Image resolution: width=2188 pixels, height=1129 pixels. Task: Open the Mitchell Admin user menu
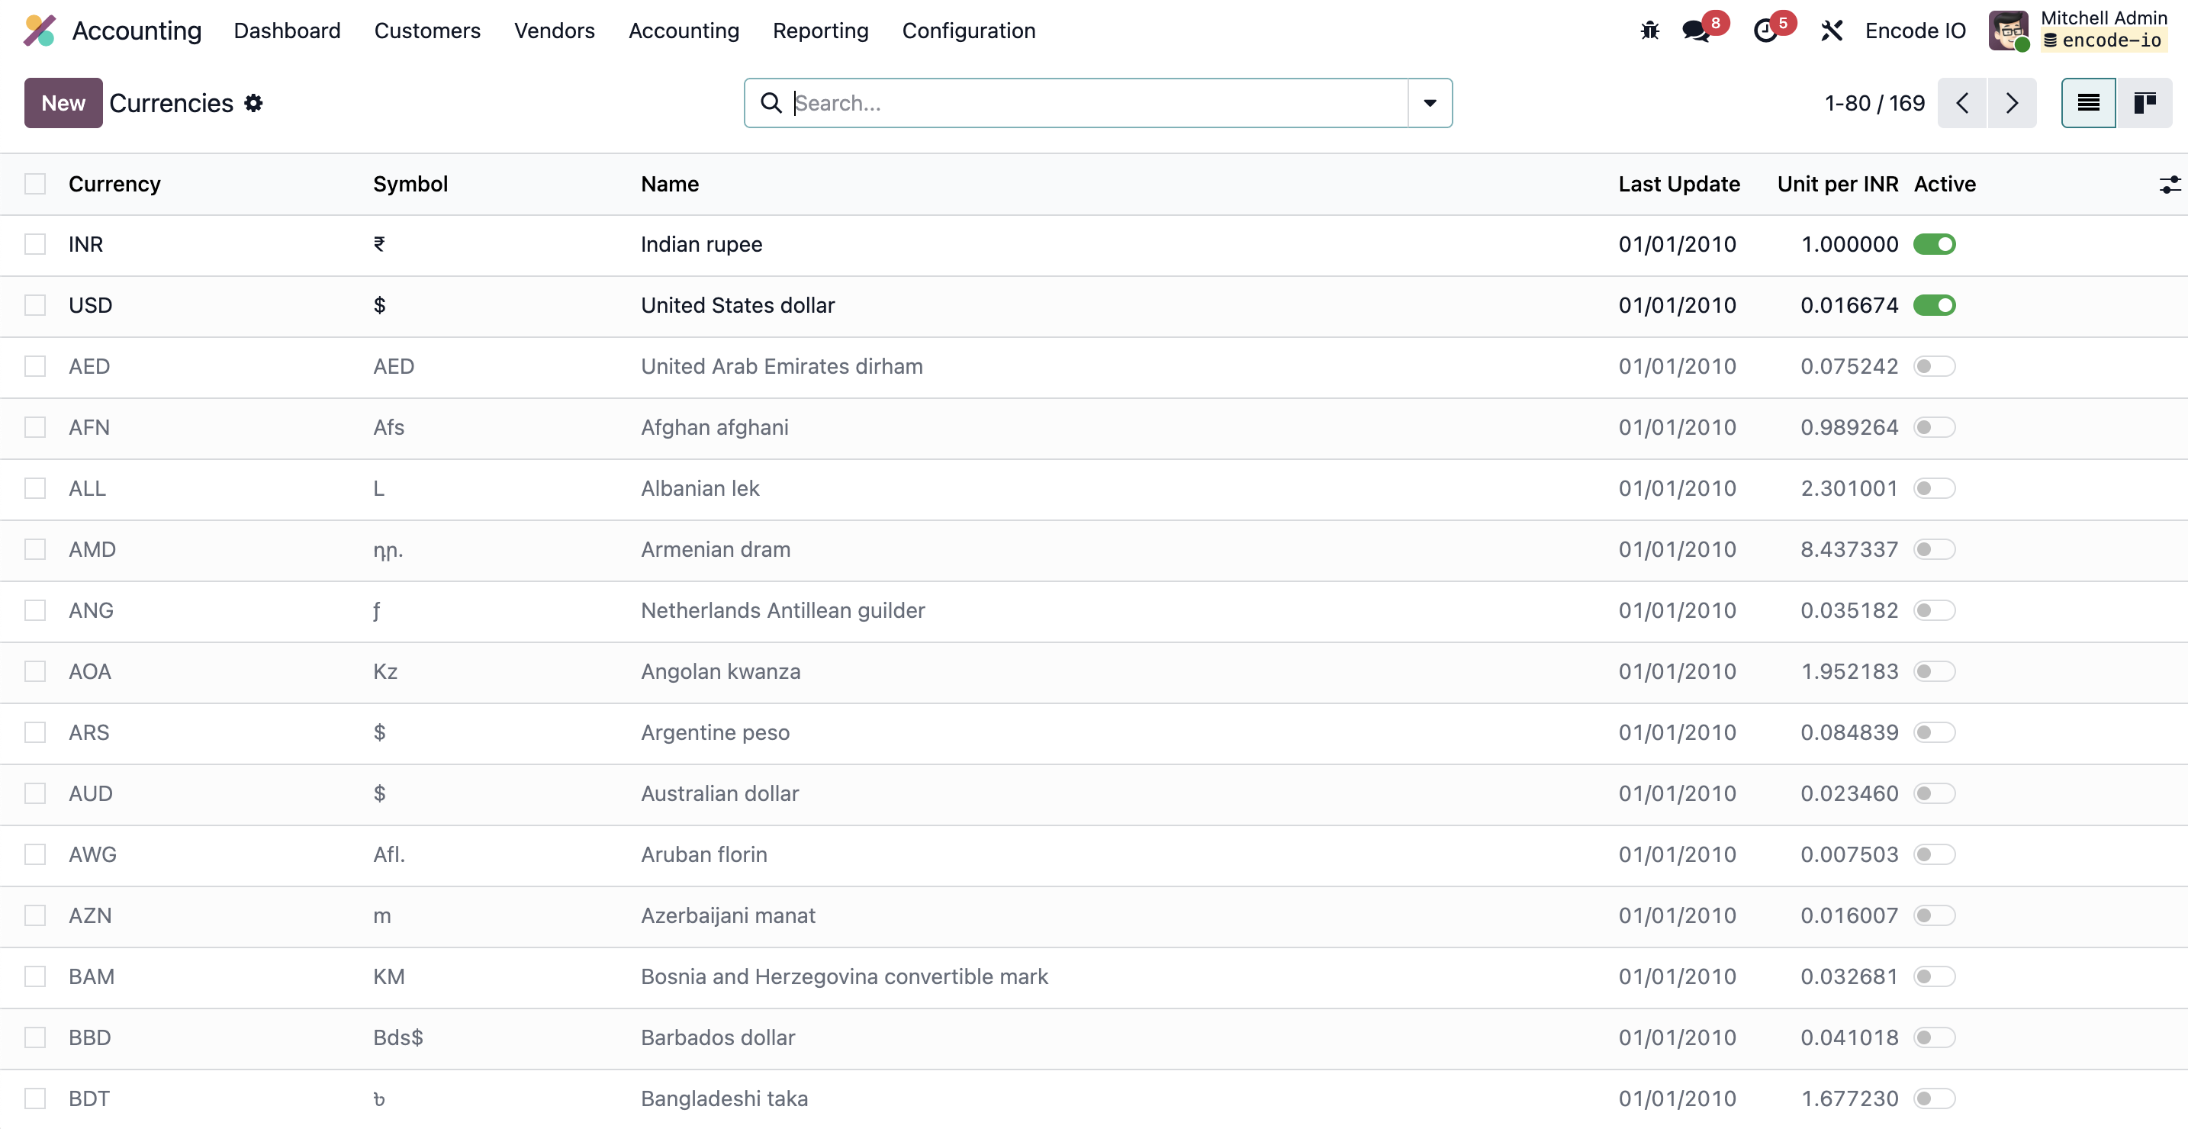2077,31
